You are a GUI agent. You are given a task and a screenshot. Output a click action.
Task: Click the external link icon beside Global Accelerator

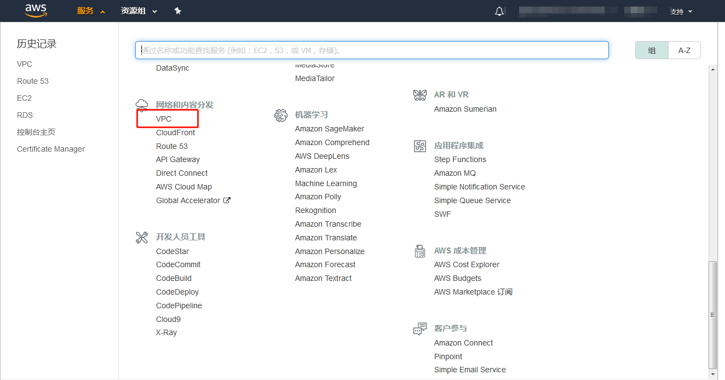[x=227, y=200]
